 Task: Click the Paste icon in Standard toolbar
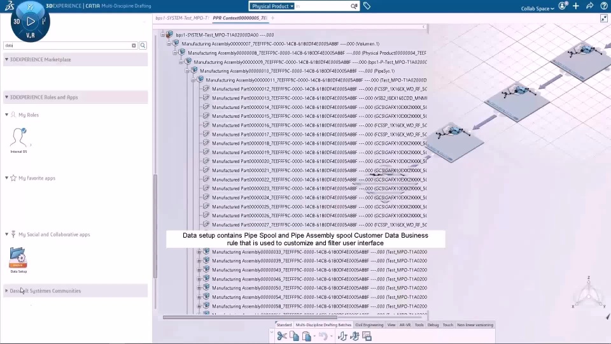click(307, 336)
